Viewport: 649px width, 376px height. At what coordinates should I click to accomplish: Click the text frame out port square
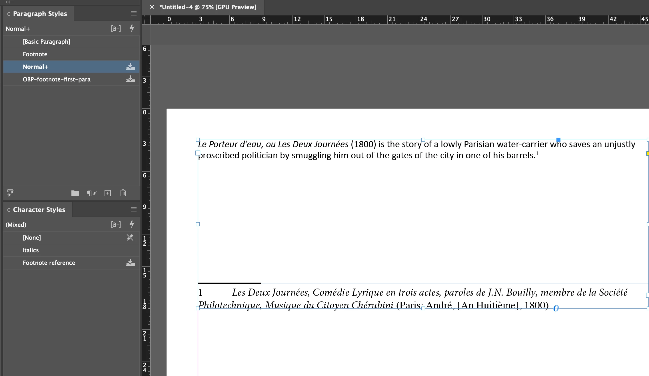pyautogui.click(x=648, y=295)
